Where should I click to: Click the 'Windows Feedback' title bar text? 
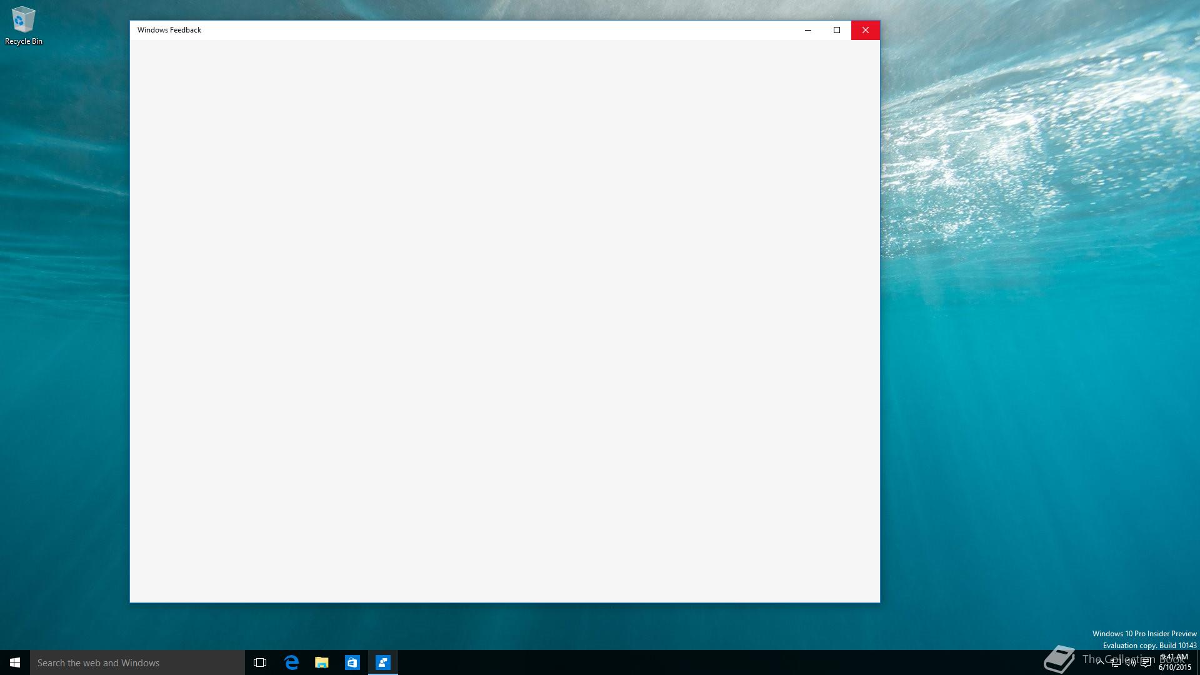pos(169,30)
